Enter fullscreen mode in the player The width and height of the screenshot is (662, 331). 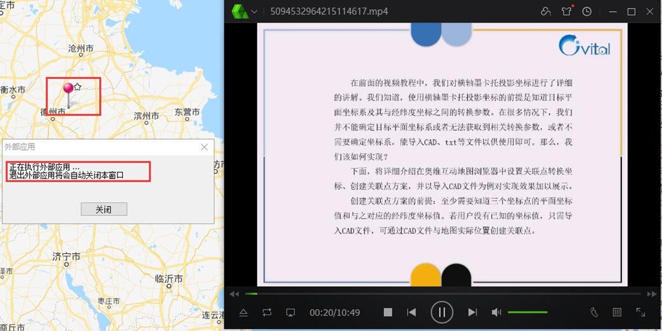click(x=641, y=312)
